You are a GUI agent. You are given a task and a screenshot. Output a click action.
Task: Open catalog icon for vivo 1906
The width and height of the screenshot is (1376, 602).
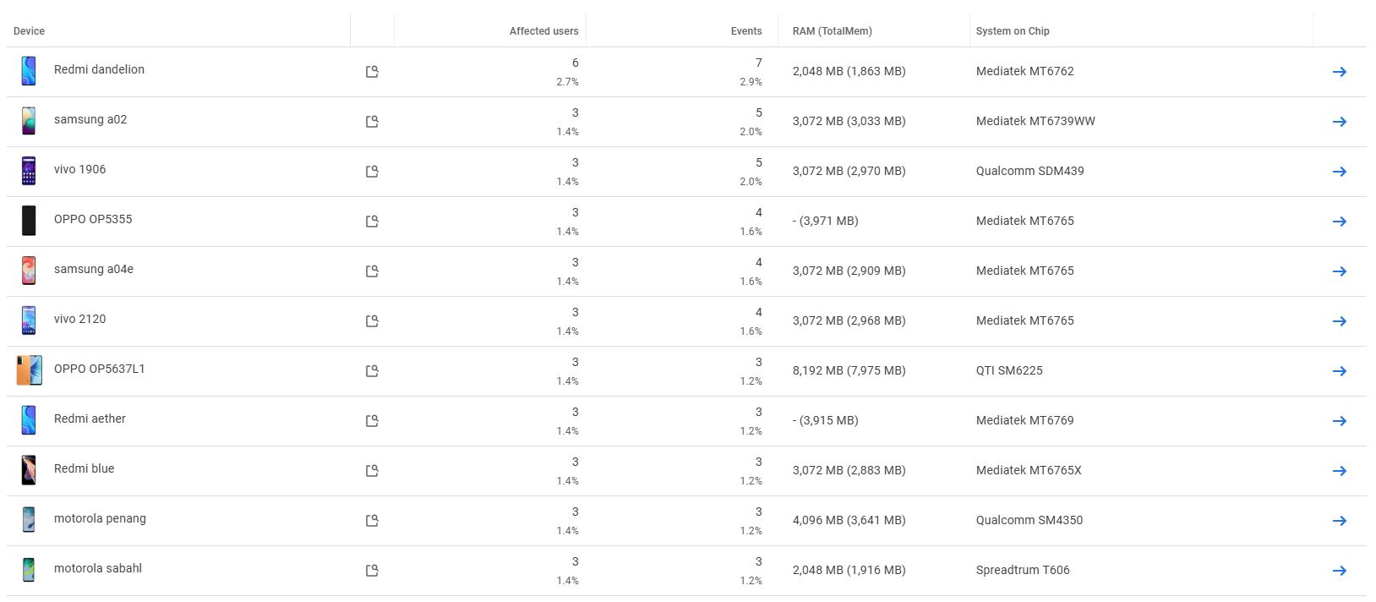tap(372, 172)
